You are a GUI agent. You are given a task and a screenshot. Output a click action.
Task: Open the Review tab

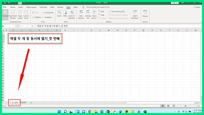click(60, 7)
